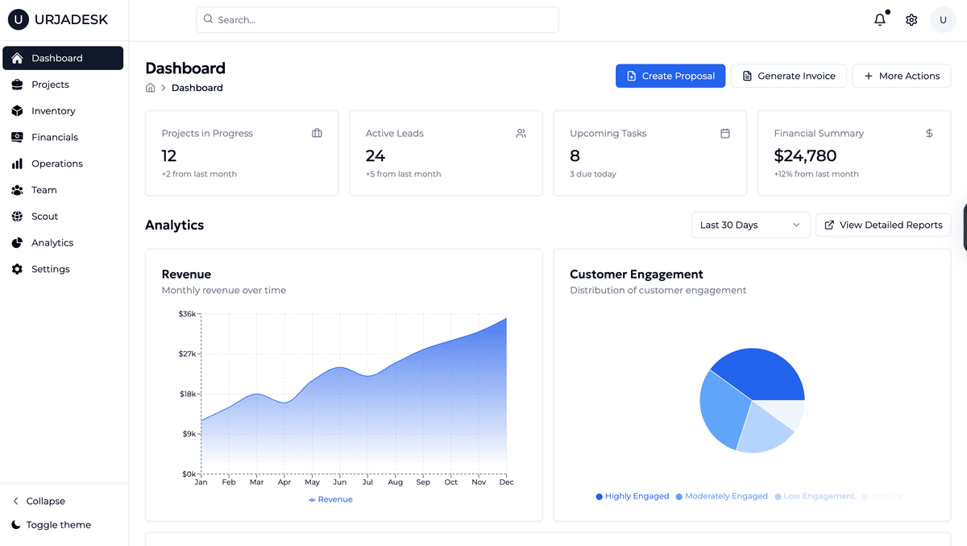Toggle Highly Engaged in the pie chart legend
967x546 pixels.
pos(632,496)
